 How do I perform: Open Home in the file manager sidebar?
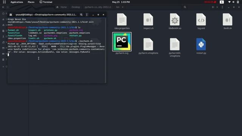(x=3, y=25)
